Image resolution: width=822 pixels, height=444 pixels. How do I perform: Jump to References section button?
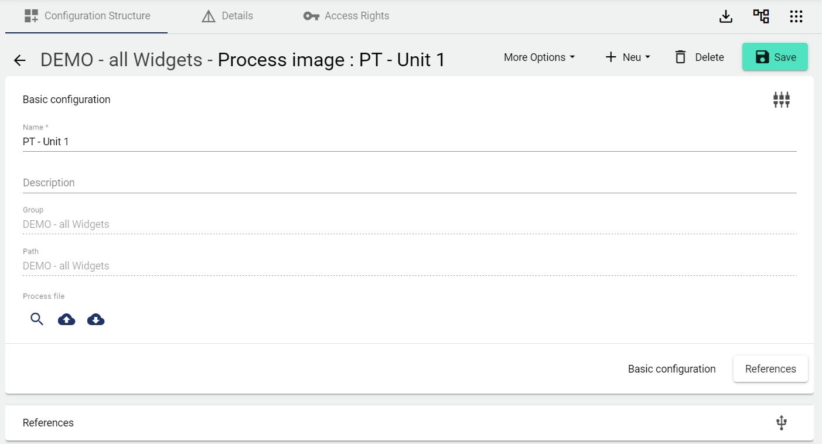(x=770, y=369)
